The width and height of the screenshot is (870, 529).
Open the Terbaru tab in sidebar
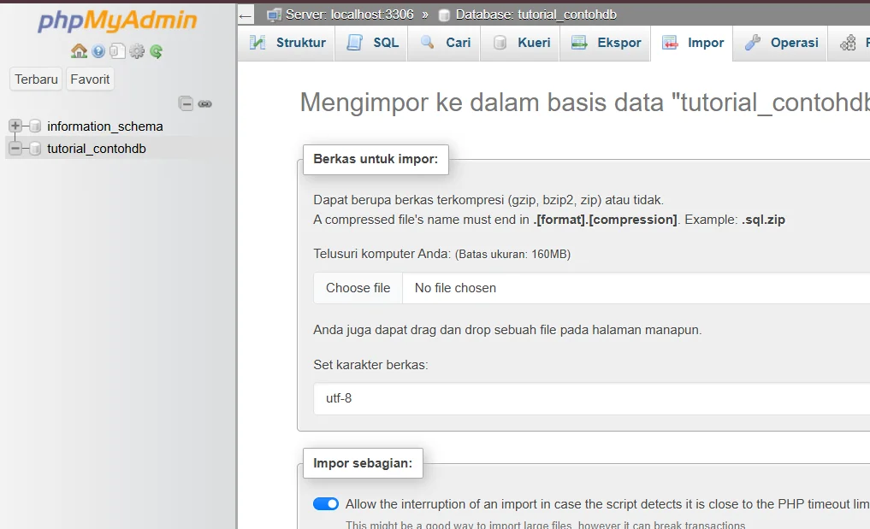click(x=36, y=79)
